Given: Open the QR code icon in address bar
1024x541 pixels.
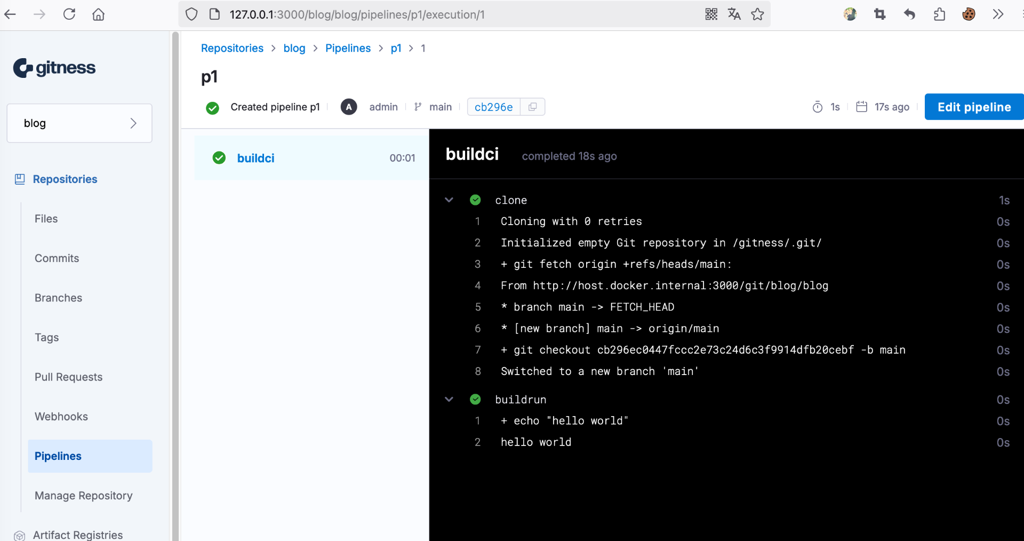Looking at the screenshot, I should [711, 14].
